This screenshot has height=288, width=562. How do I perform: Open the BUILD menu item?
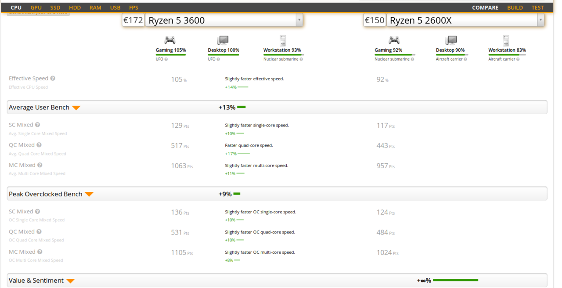(515, 7)
